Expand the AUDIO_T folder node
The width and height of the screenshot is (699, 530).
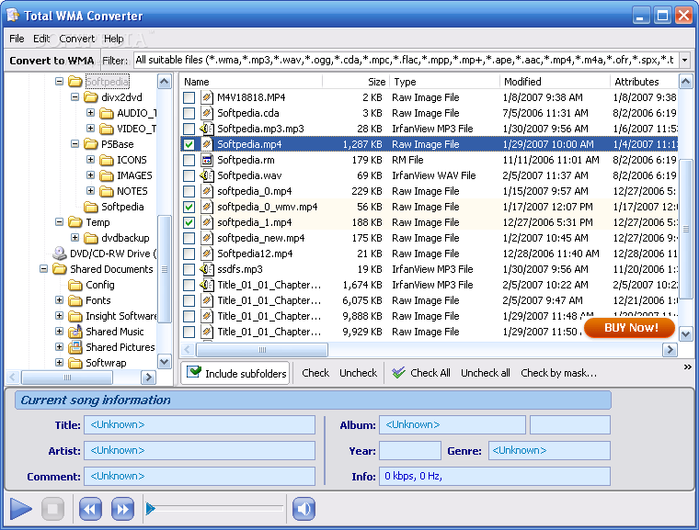click(90, 113)
